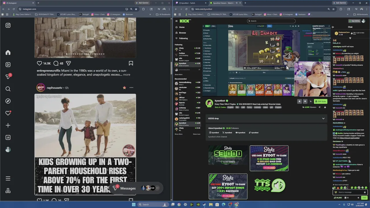Open AdmiralBulldog in Recommended channels

click(188, 83)
